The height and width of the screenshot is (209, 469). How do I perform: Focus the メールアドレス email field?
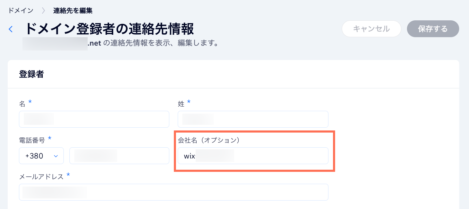coord(174,192)
